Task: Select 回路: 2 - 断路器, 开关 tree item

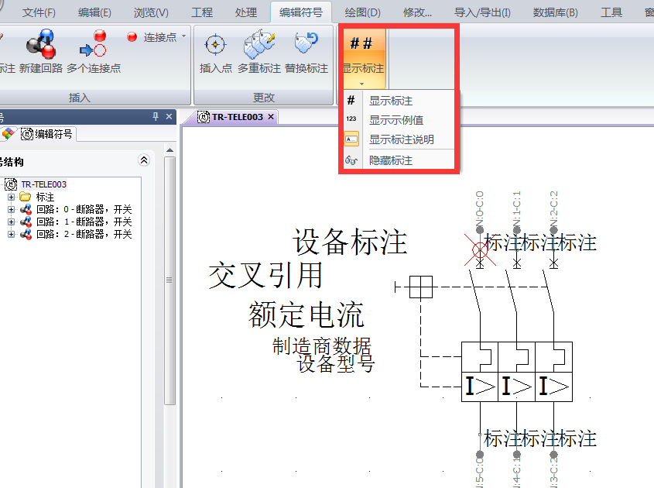Action: click(84, 234)
